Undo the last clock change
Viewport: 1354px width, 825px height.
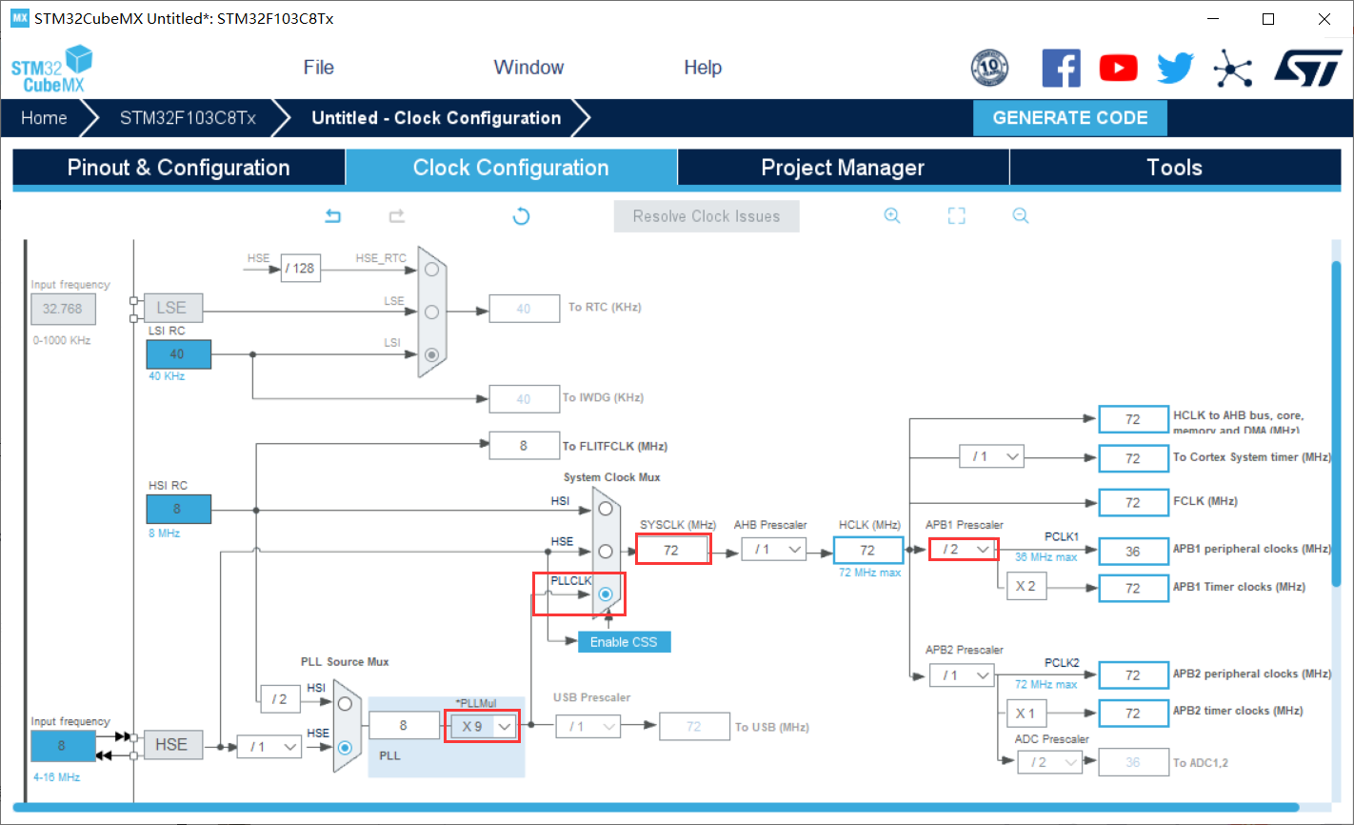[x=332, y=216]
